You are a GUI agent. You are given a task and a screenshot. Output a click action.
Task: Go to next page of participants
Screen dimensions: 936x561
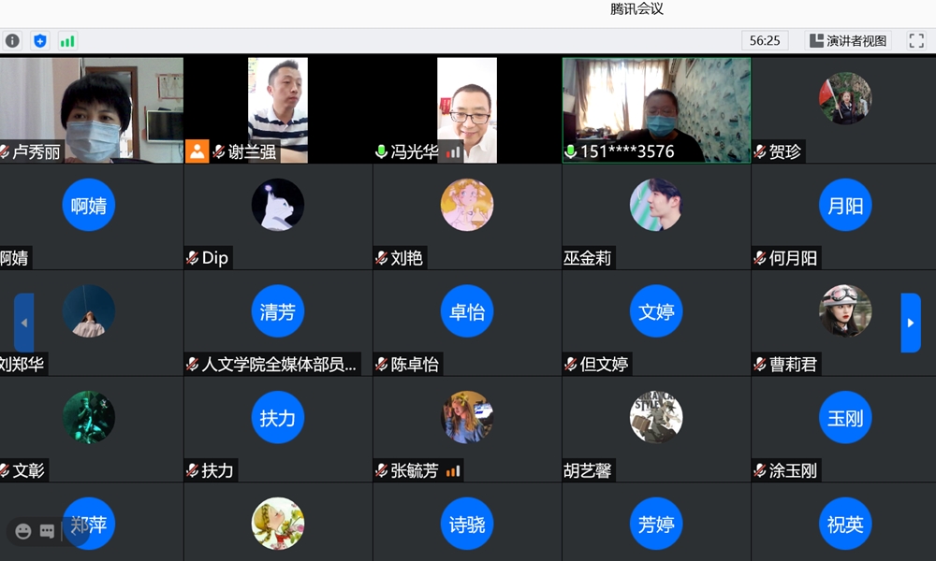pos(910,323)
